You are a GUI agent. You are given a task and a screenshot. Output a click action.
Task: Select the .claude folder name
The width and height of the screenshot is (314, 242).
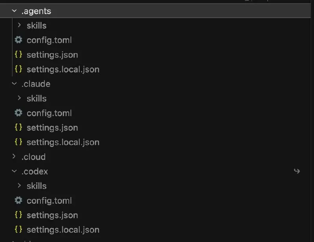click(36, 84)
